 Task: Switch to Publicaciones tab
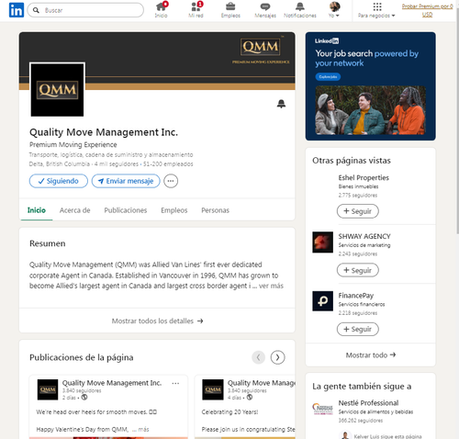126,210
